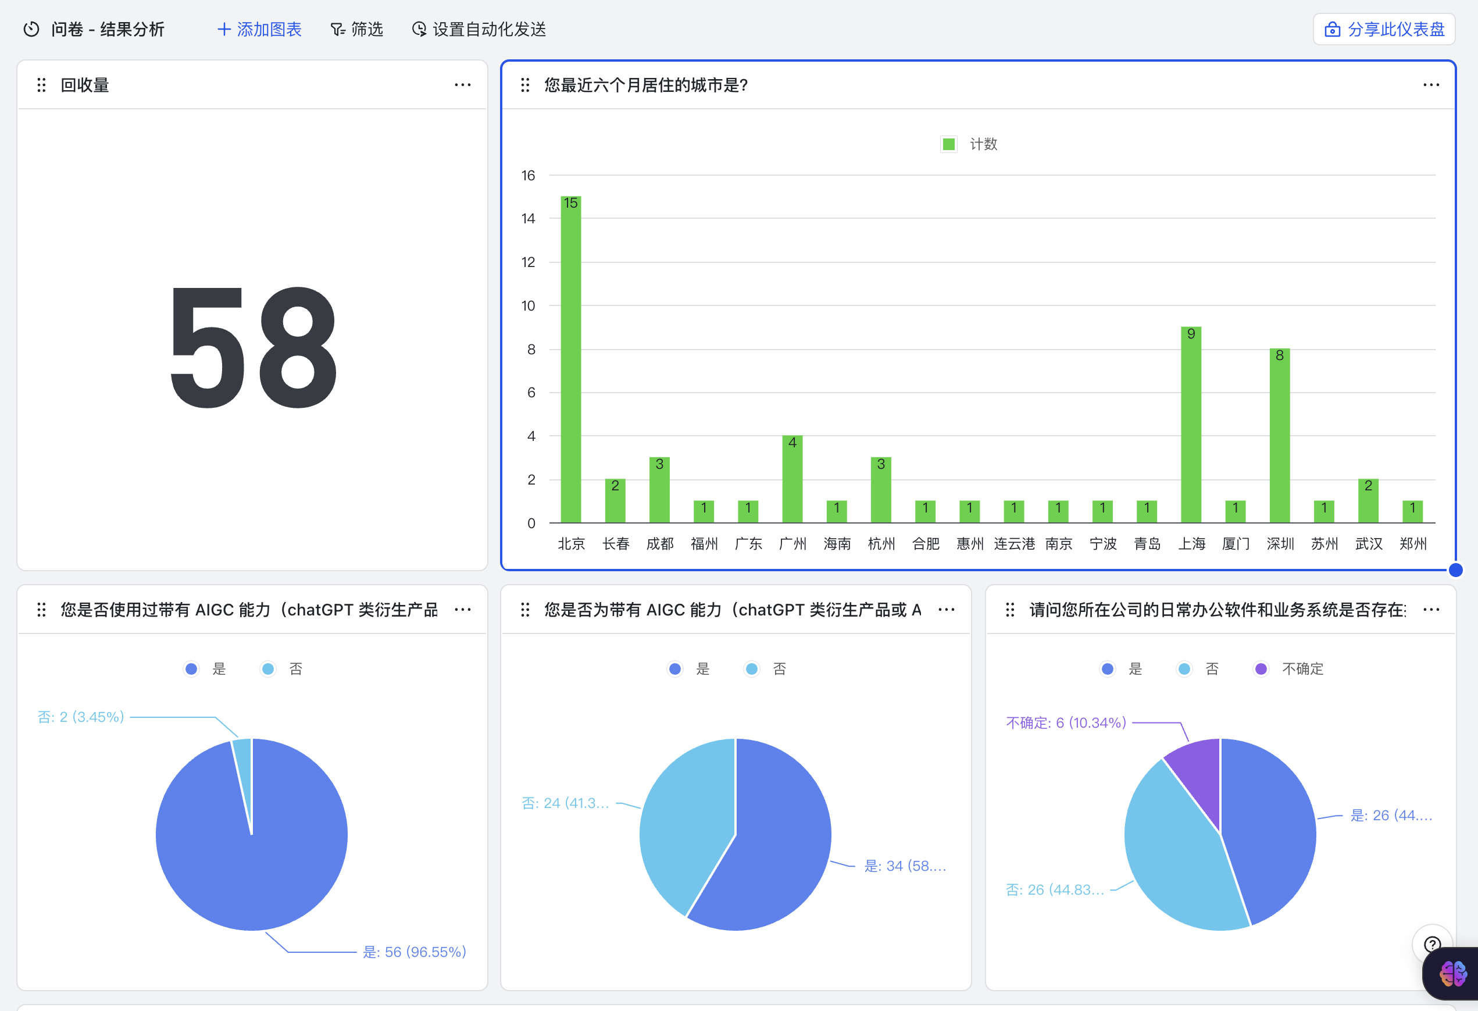1478x1011 pixels.
Task: Click the dashboard clock icon beside 问卷 title
Action: click(31, 29)
